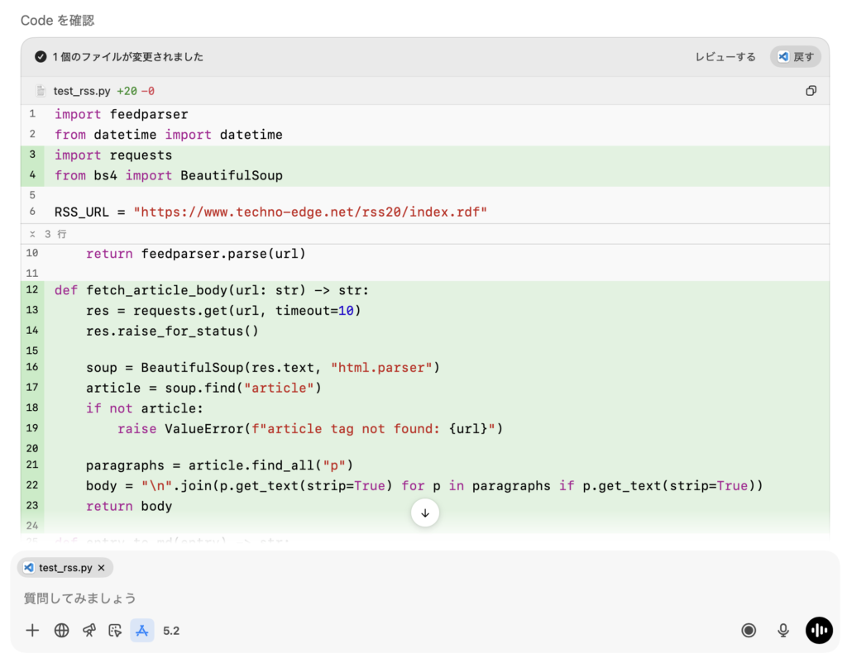Remove the test_rss.py attachment chip
Screen dimensions: 847x658
pyautogui.click(x=102, y=568)
